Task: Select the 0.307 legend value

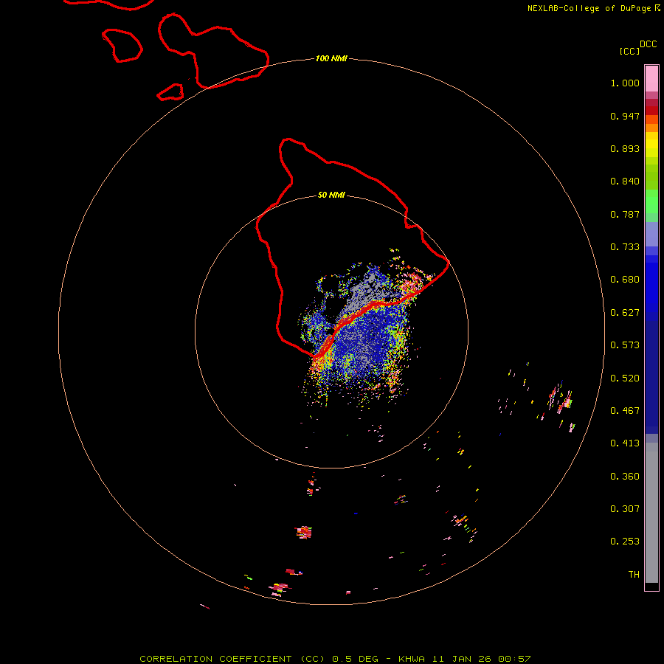Action: pyautogui.click(x=625, y=509)
